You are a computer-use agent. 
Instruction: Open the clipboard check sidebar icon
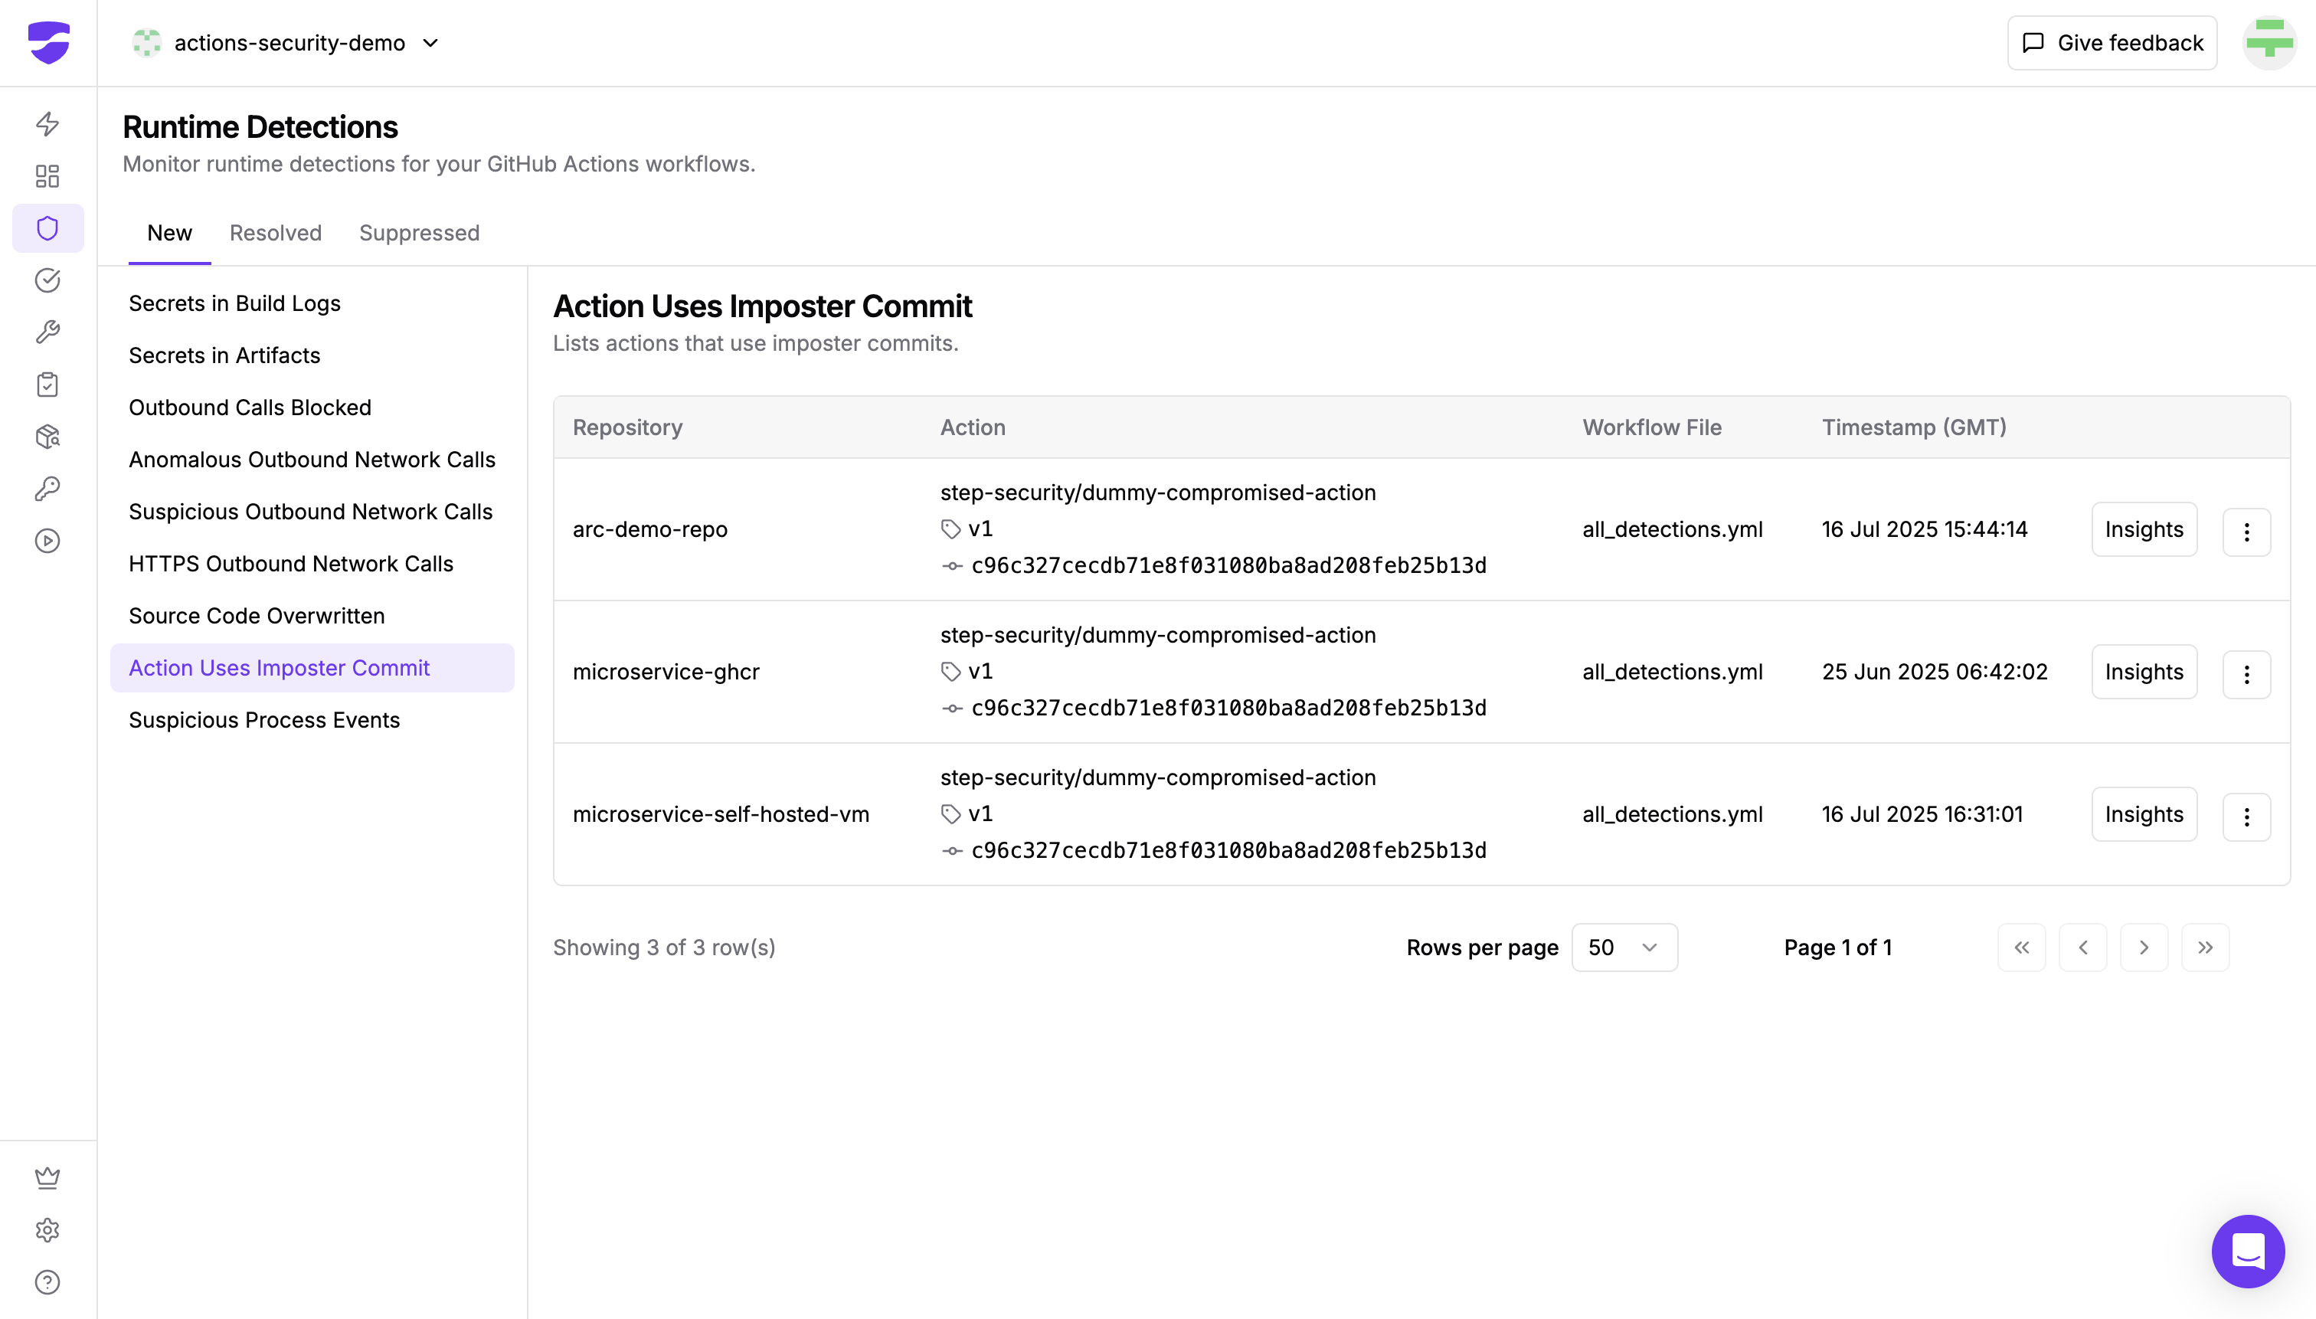tap(47, 385)
